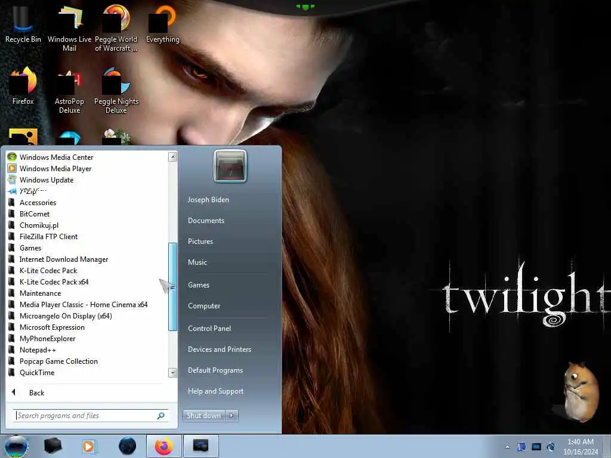Viewport: 611px width, 458px height.
Task: Click the black box icon on the taskbar
Action: pyautogui.click(x=53, y=446)
